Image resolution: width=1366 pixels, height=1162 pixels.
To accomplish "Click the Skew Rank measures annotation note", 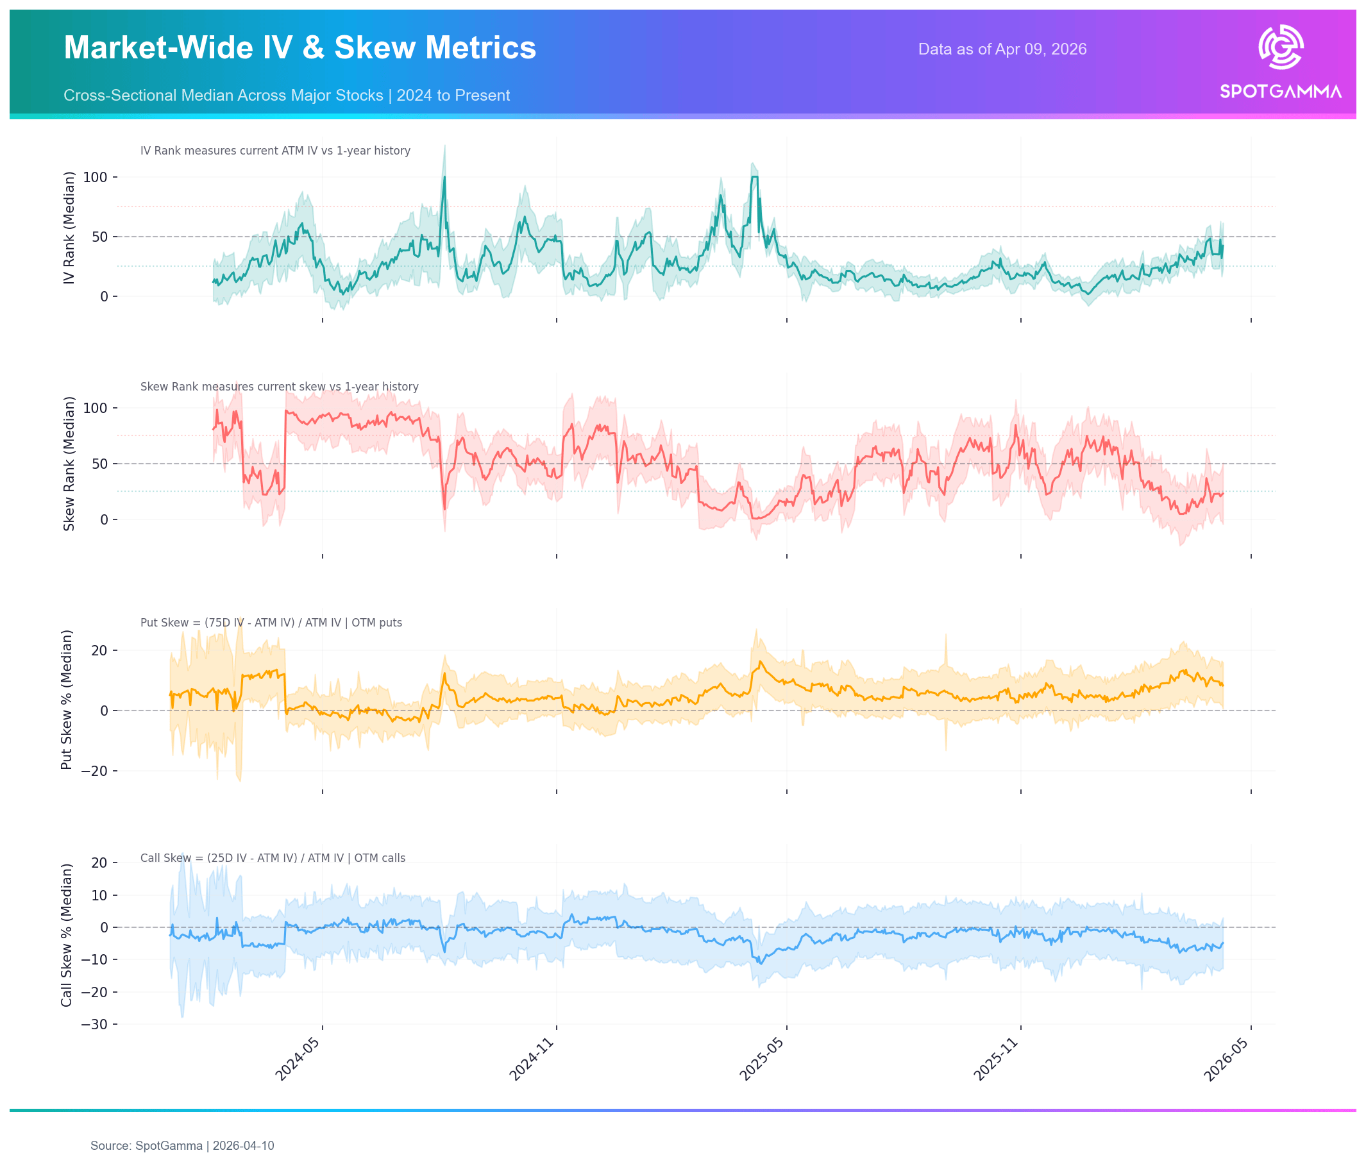I will tap(279, 387).
